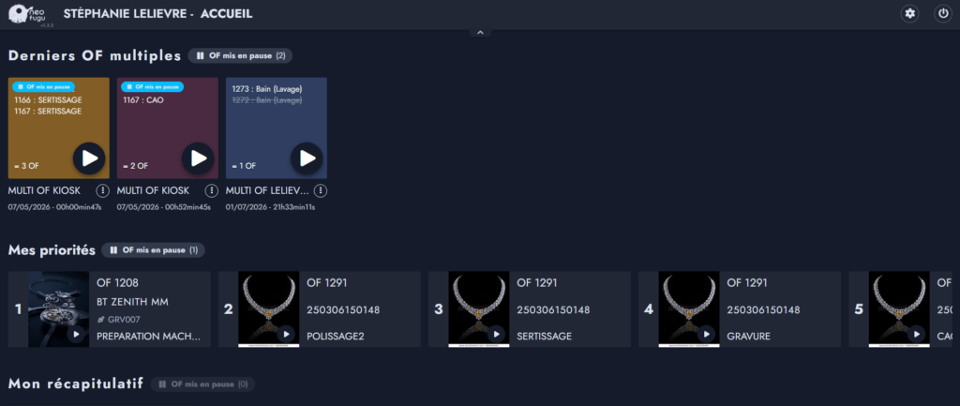Toggle paused OF filter in Mes priorités
Screen dimensions: 960x406
pyautogui.click(x=154, y=249)
